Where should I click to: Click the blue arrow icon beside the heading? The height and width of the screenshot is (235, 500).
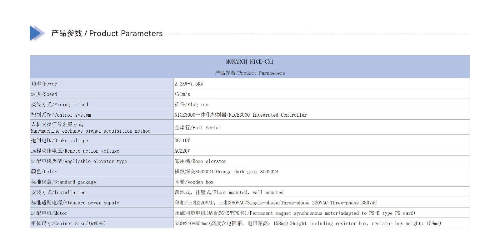[37, 33]
